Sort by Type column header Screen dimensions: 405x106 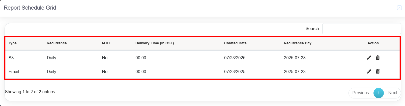tap(13, 43)
